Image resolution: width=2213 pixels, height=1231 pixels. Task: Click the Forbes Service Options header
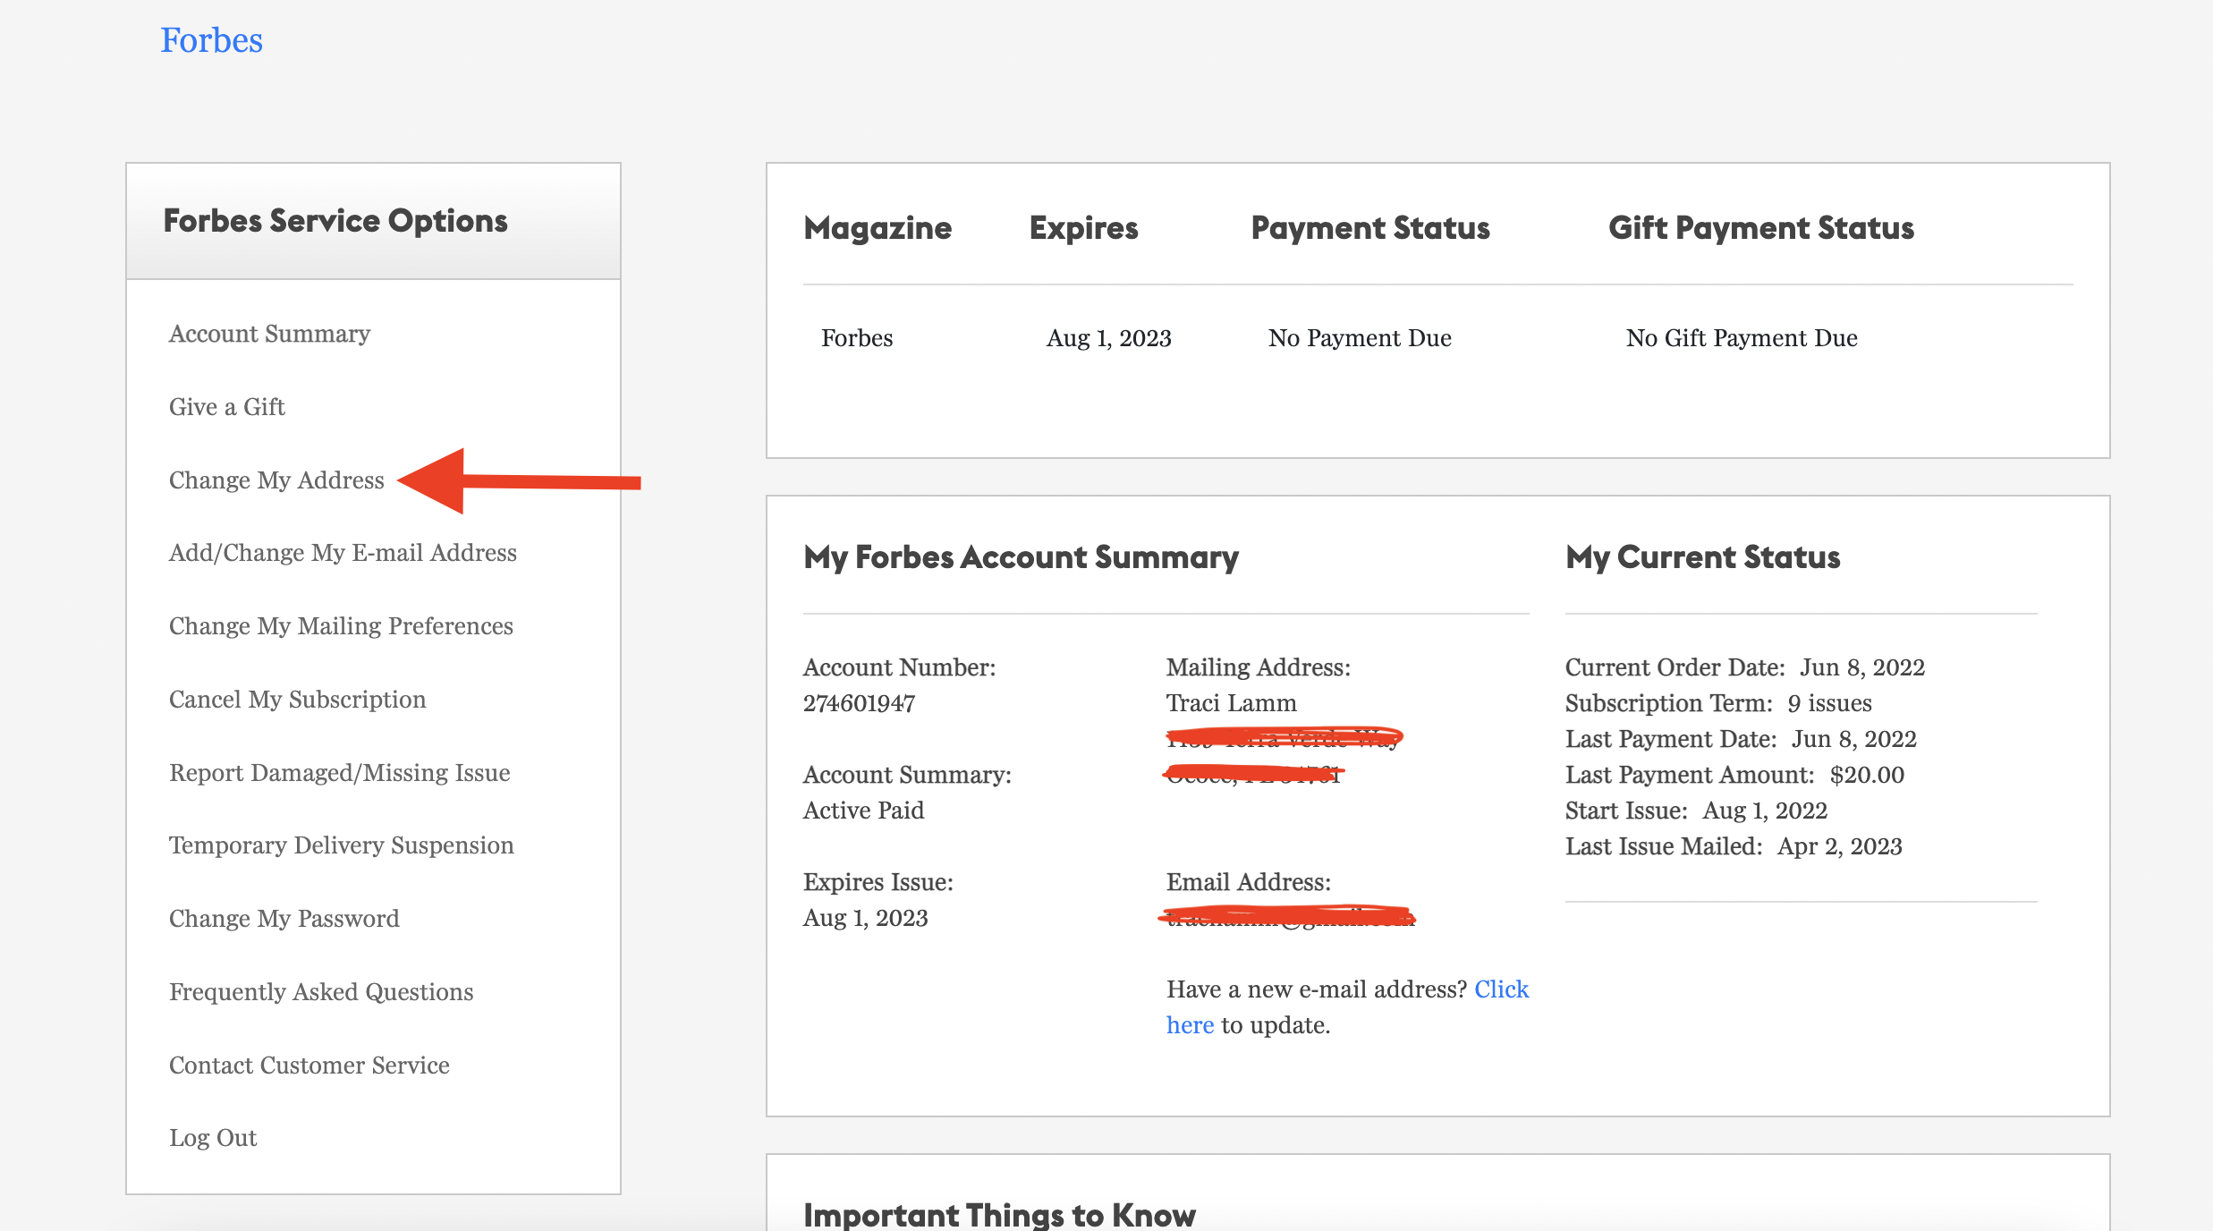point(335,221)
